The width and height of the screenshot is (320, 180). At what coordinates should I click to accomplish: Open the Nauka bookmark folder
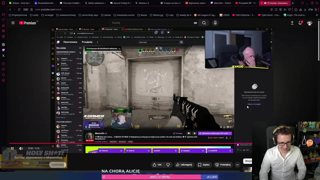[142, 15]
